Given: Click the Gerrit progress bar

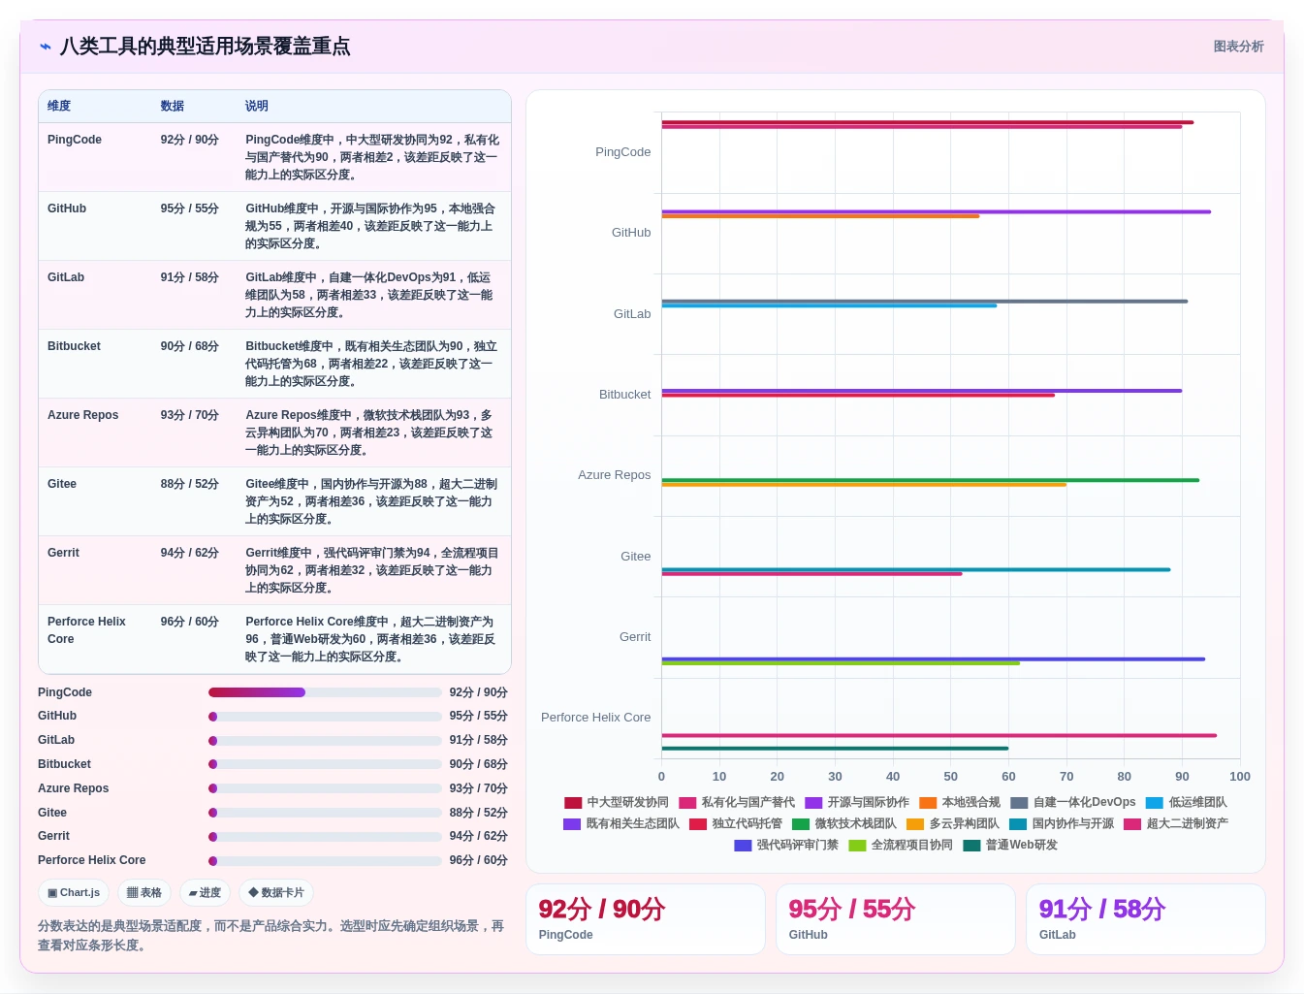Looking at the screenshot, I should [x=325, y=837].
